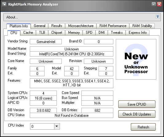Click the GenuineIntel vendor string field

point(46,42)
